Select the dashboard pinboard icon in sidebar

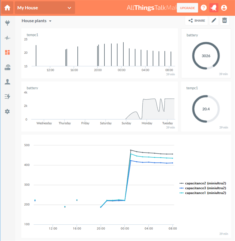[x=7, y=53]
